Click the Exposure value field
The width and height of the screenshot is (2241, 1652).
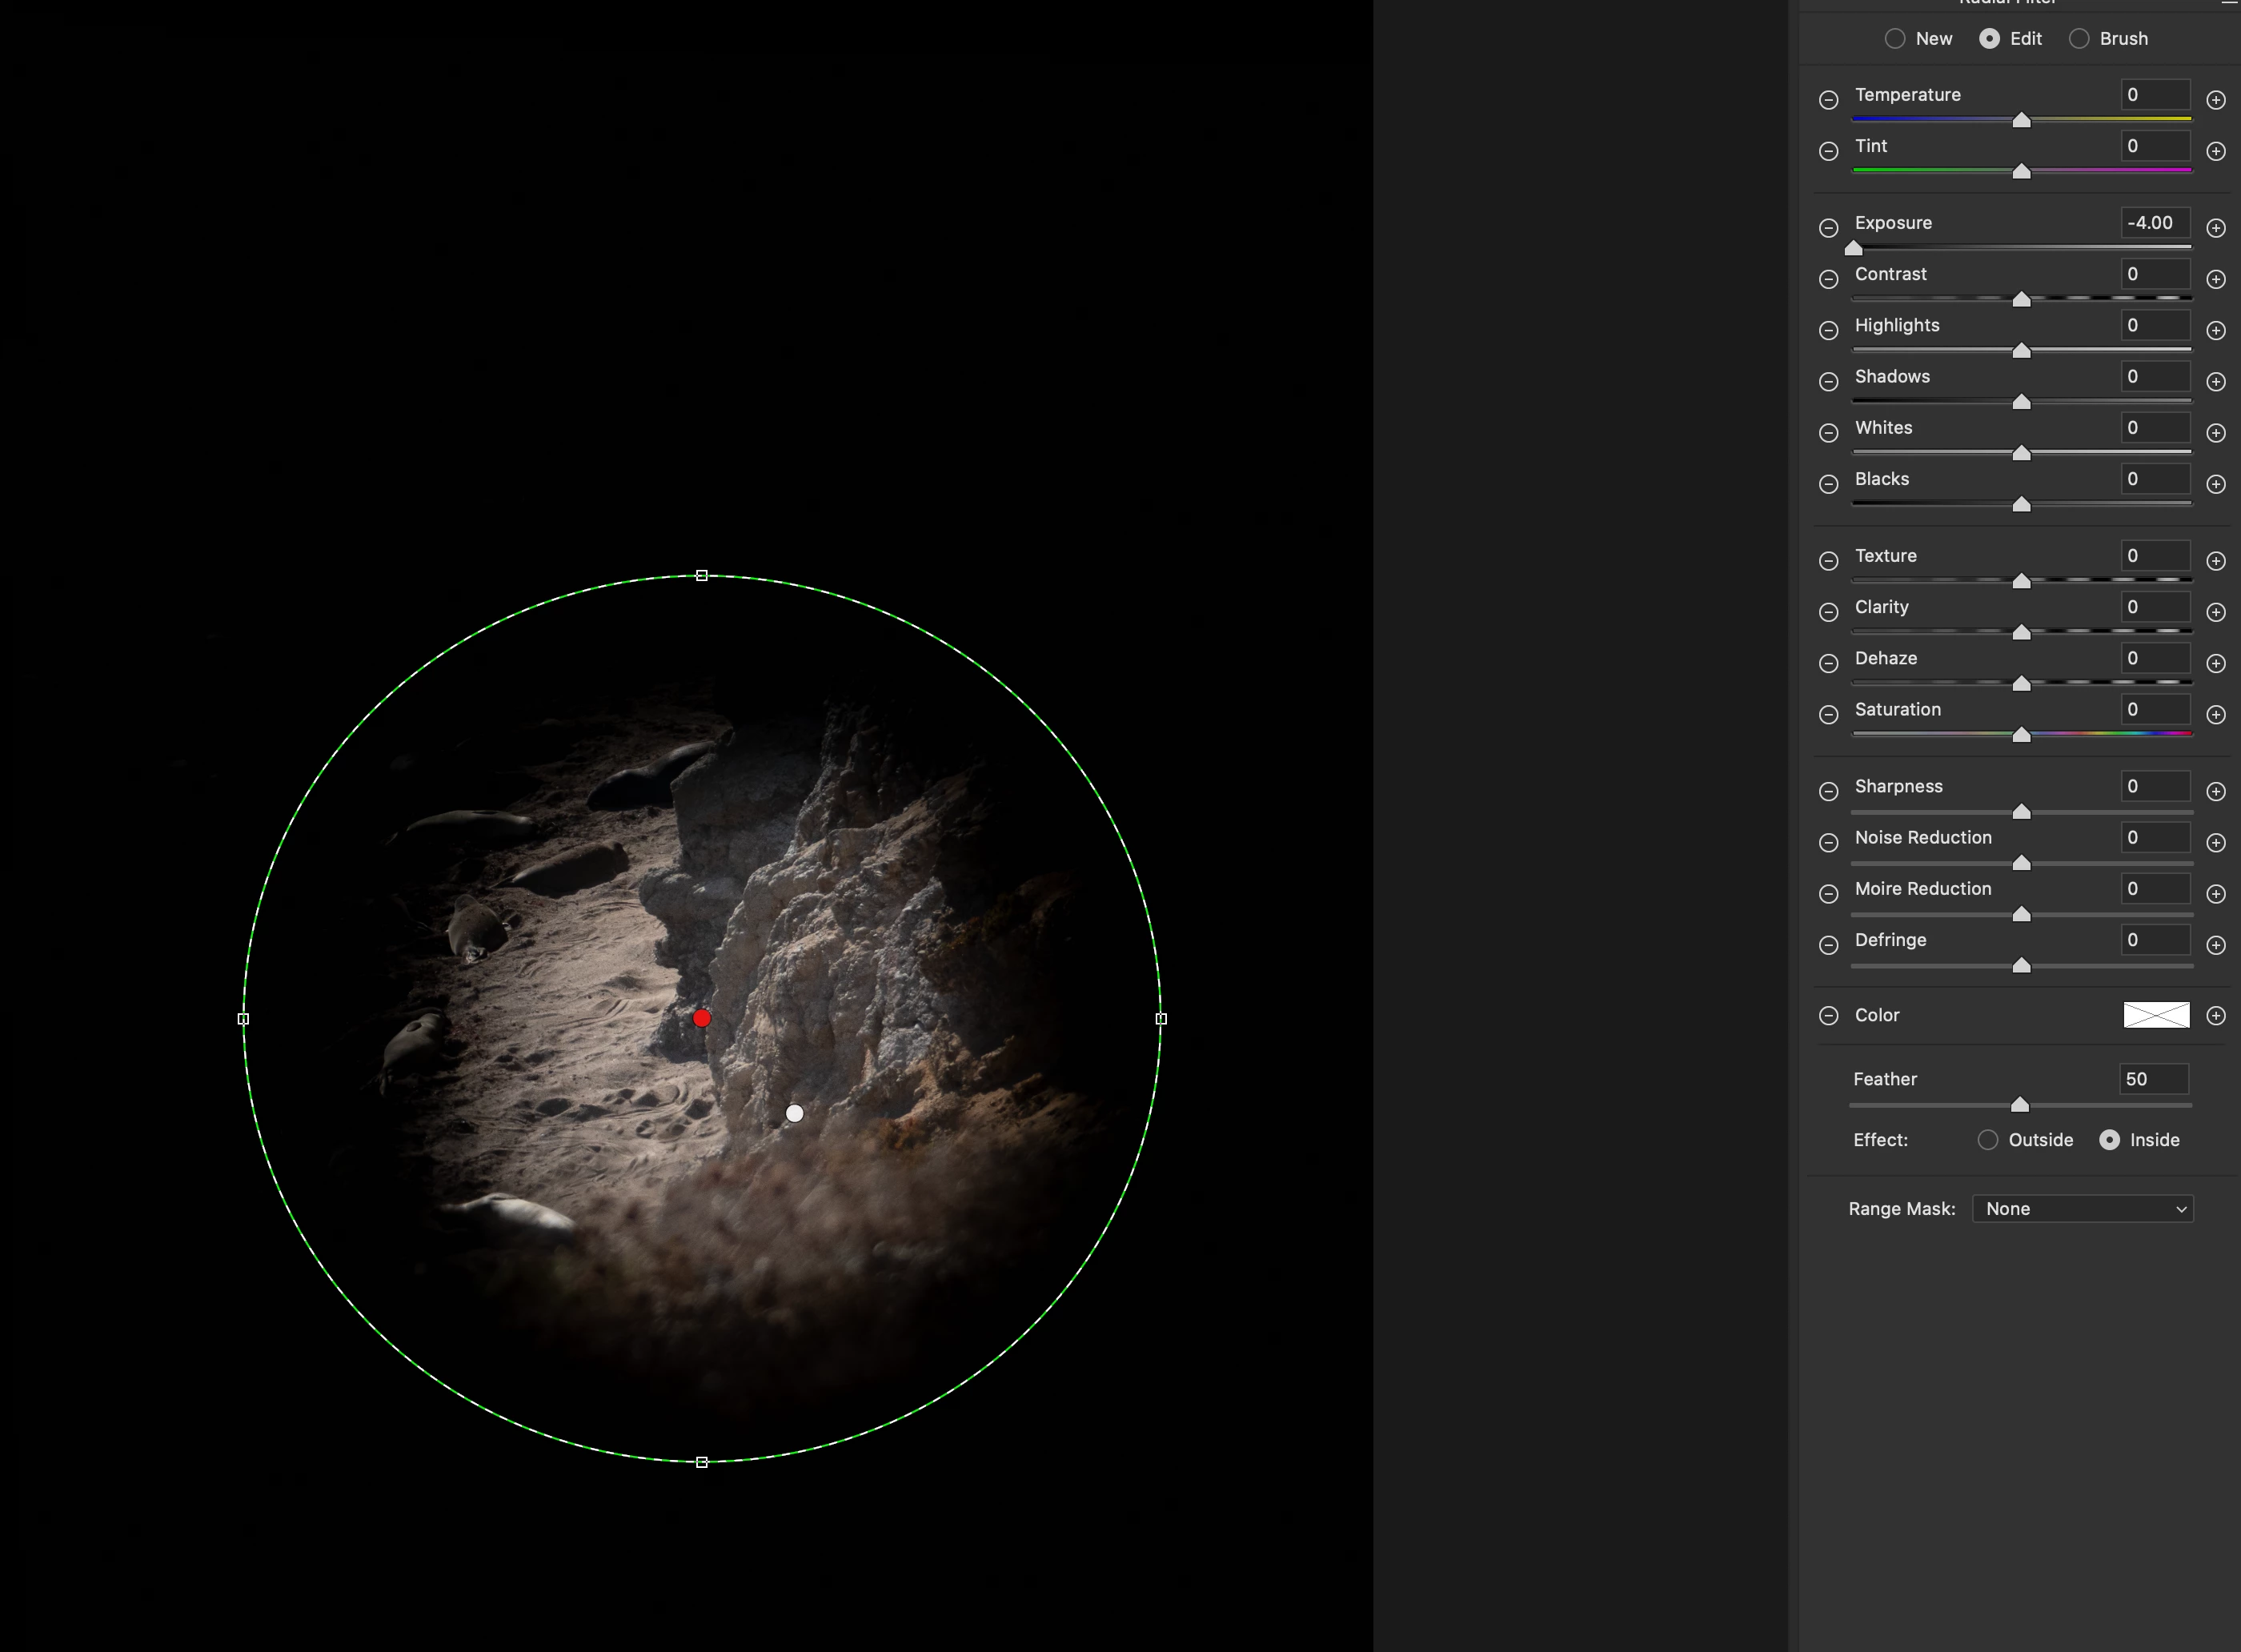pyautogui.click(x=2155, y=223)
